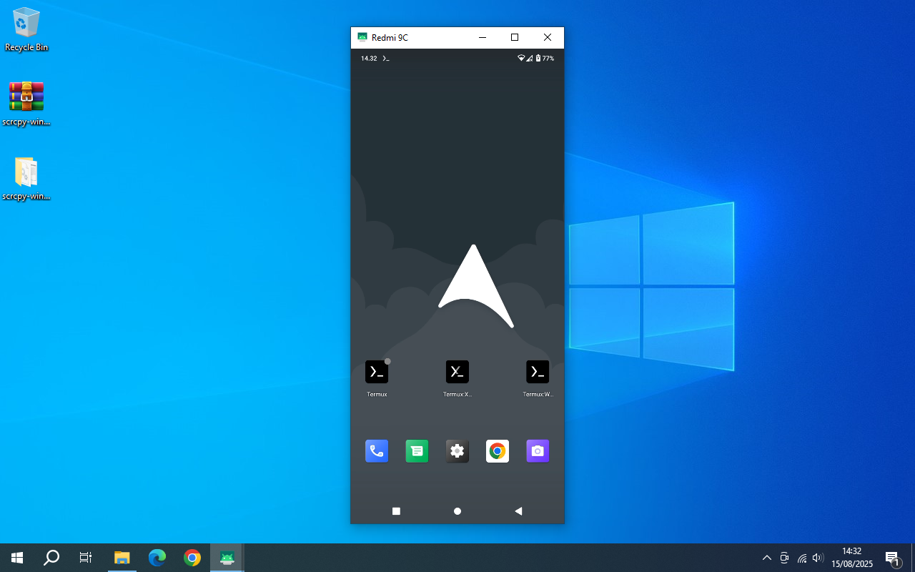
Task: Minimize the Redmi 9C window
Action: 482,38
